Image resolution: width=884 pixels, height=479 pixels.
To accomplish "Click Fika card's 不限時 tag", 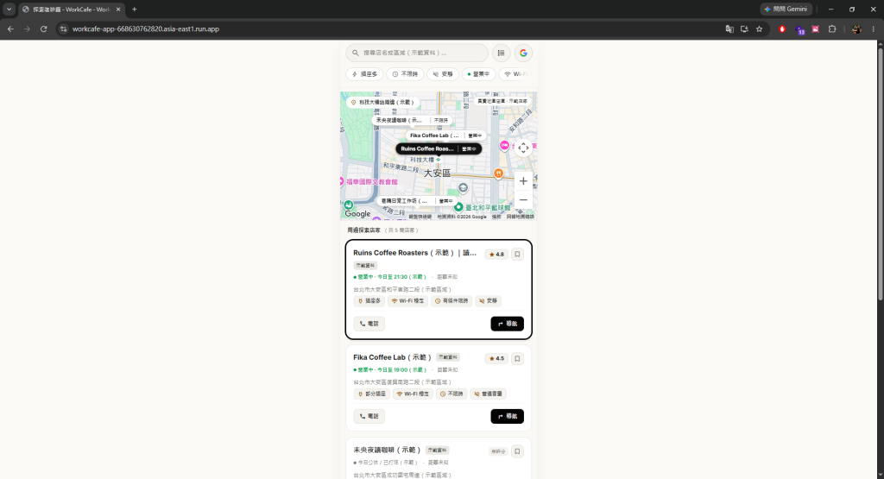I will click(x=451, y=394).
